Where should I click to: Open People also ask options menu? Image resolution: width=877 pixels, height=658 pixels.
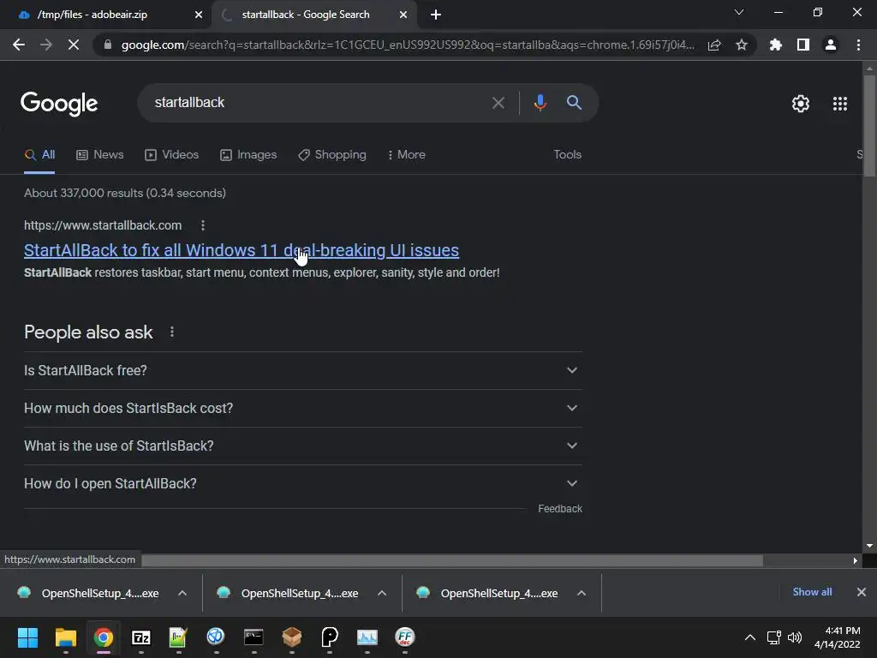pyautogui.click(x=172, y=332)
